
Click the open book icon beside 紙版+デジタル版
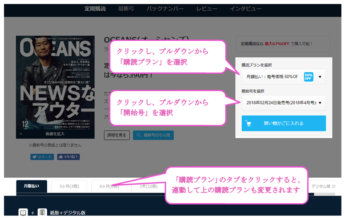click(x=23, y=213)
